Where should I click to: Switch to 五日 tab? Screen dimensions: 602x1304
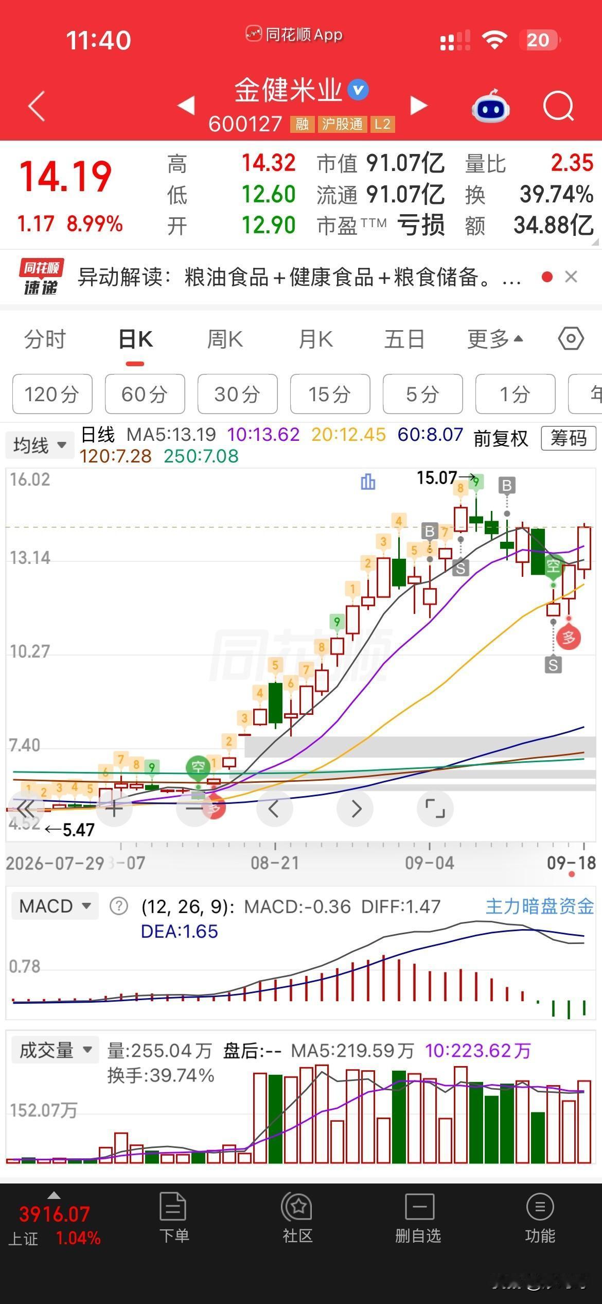pos(404,339)
